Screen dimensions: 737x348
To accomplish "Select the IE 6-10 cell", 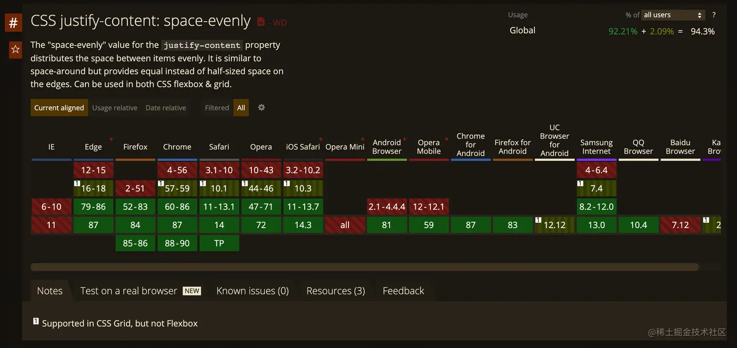I will point(51,207).
